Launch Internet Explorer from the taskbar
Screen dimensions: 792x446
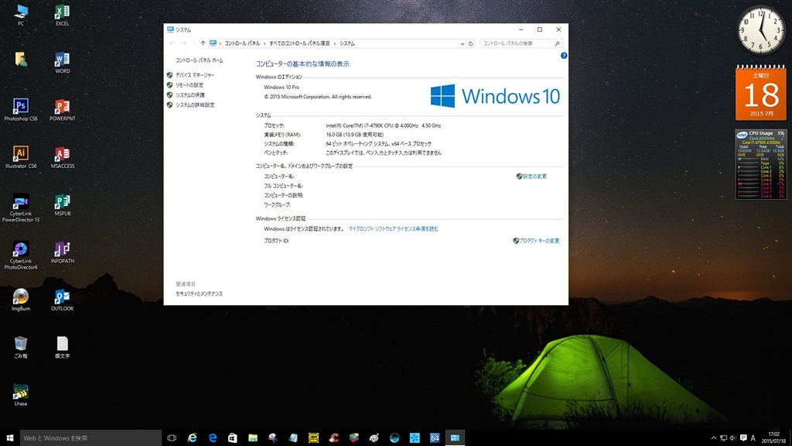[x=192, y=438]
